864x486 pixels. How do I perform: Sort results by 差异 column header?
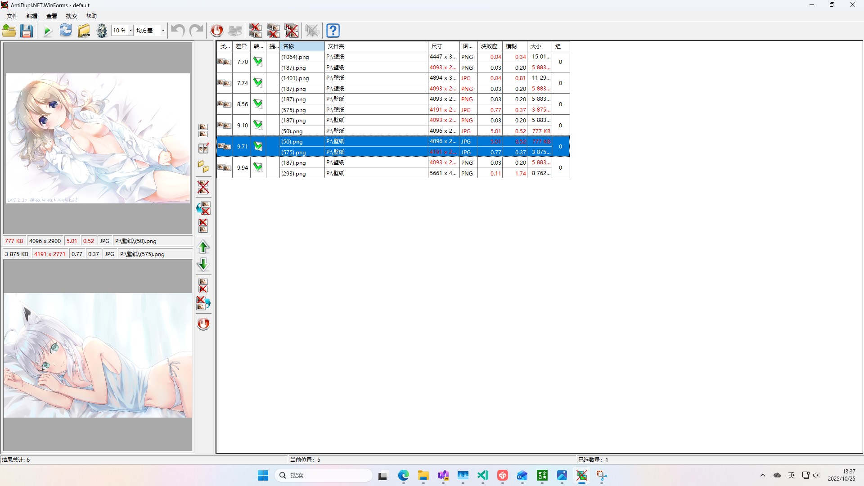[241, 46]
